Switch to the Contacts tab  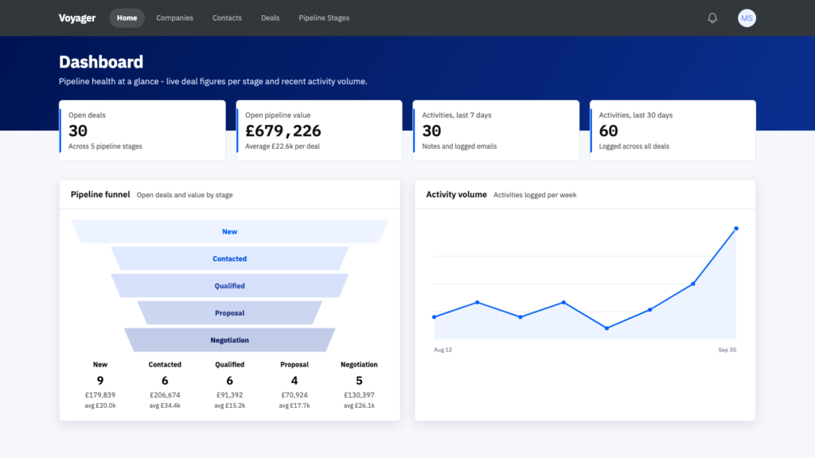(x=227, y=18)
